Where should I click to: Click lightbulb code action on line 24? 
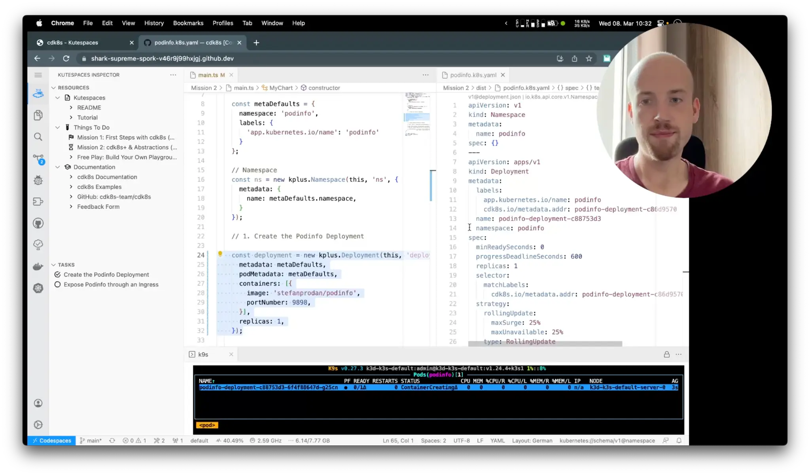(220, 254)
